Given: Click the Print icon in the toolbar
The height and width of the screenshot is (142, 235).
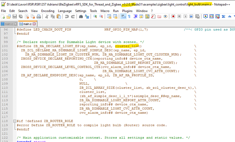Looking at the screenshot, I should pyautogui.click(x=39, y=16).
